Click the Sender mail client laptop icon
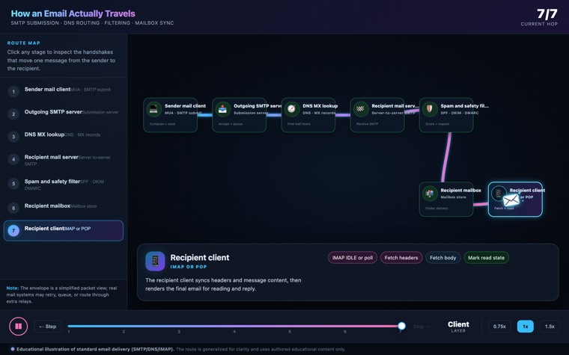This screenshot has width=569, height=355. [153, 109]
